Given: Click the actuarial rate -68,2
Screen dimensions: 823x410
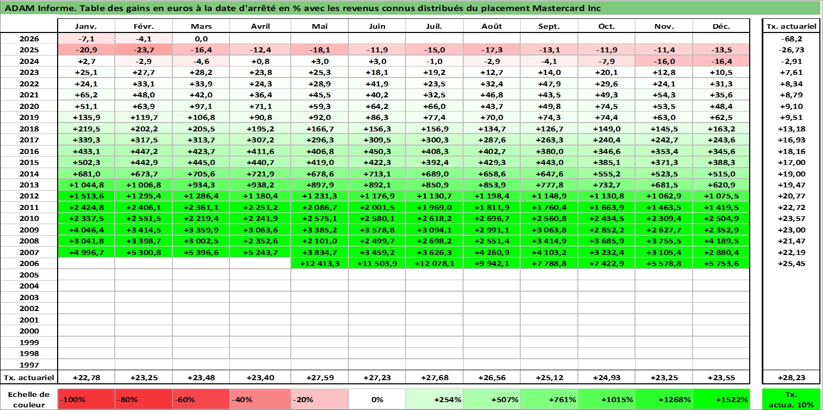Looking at the screenshot, I should [791, 39].
